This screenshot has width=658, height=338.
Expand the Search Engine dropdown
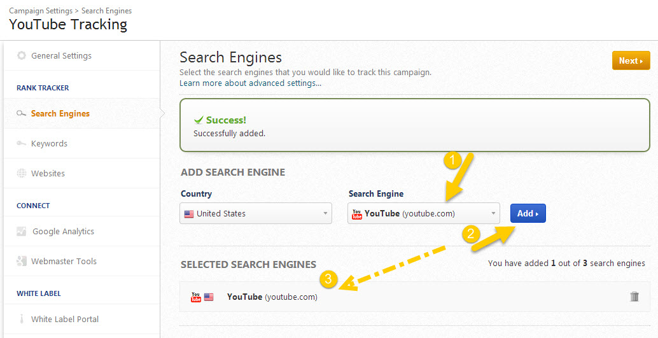tap(424, 213)
